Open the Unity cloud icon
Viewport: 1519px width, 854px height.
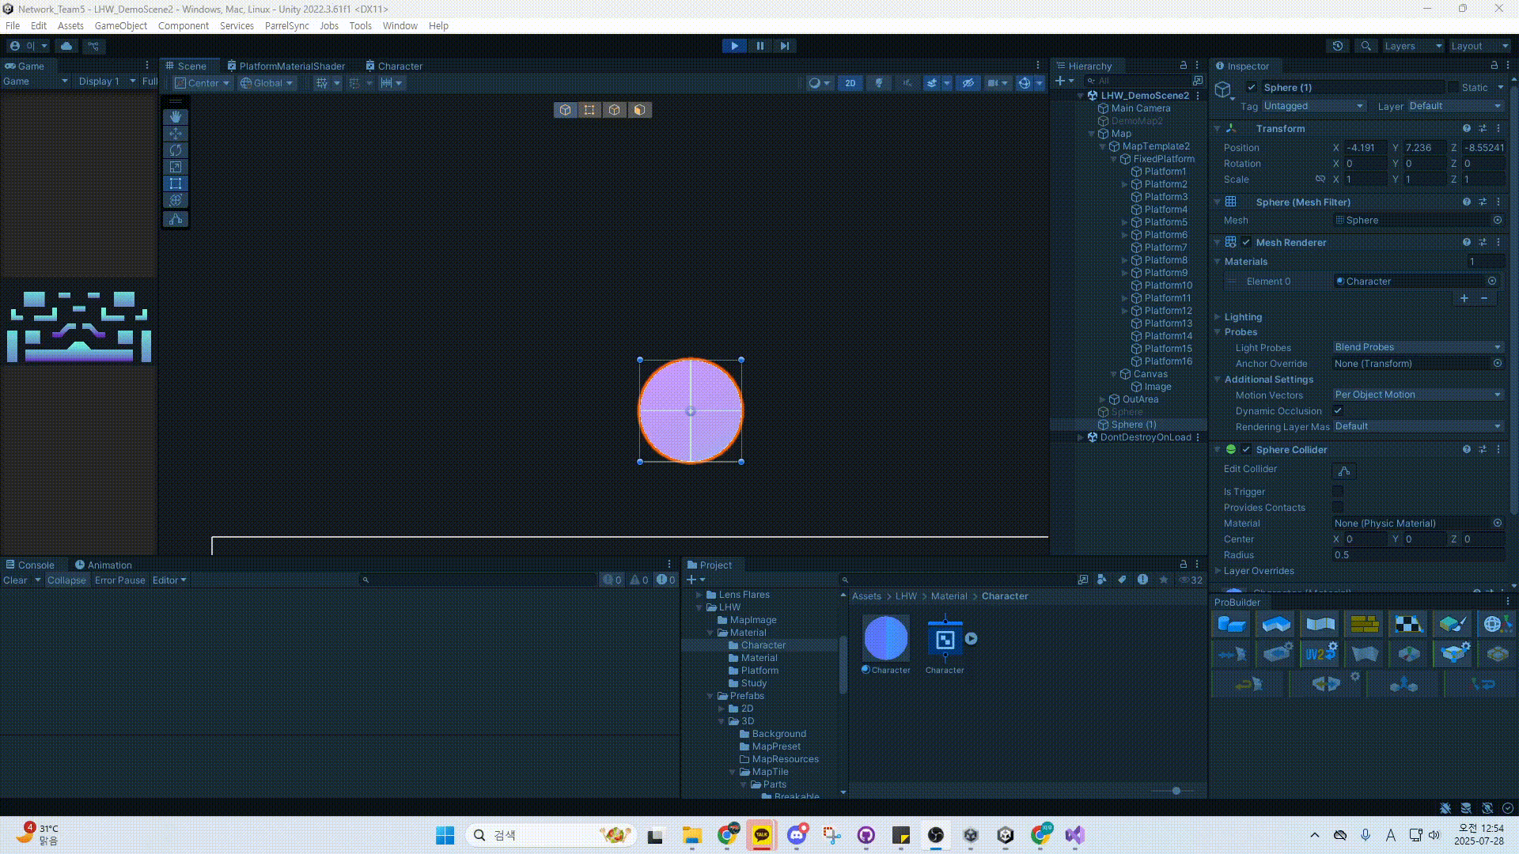66,46
